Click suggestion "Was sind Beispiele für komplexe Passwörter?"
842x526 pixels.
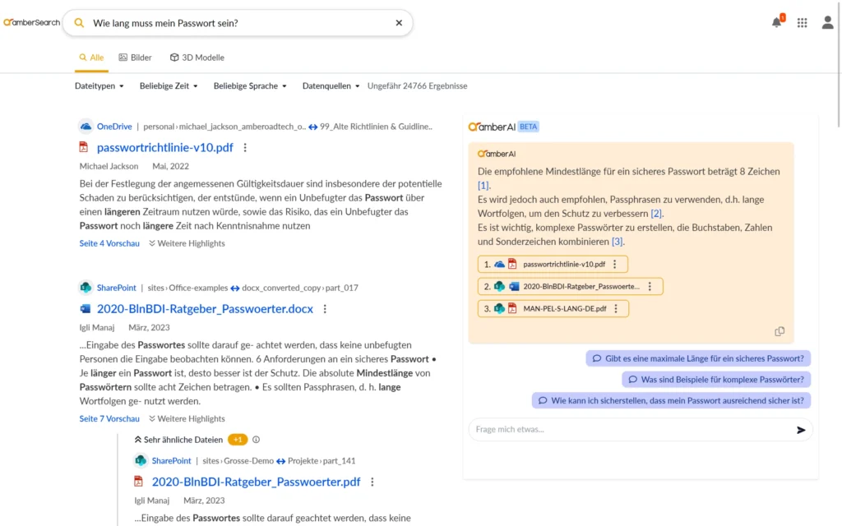716,380
